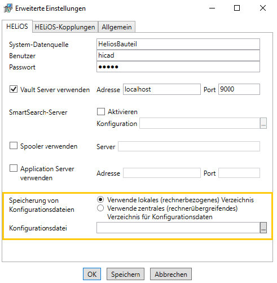Click the Passwort field
Image resolution: width=277 pixels, height=283 pixels.
pyautogui.click(x=178, y=67)
